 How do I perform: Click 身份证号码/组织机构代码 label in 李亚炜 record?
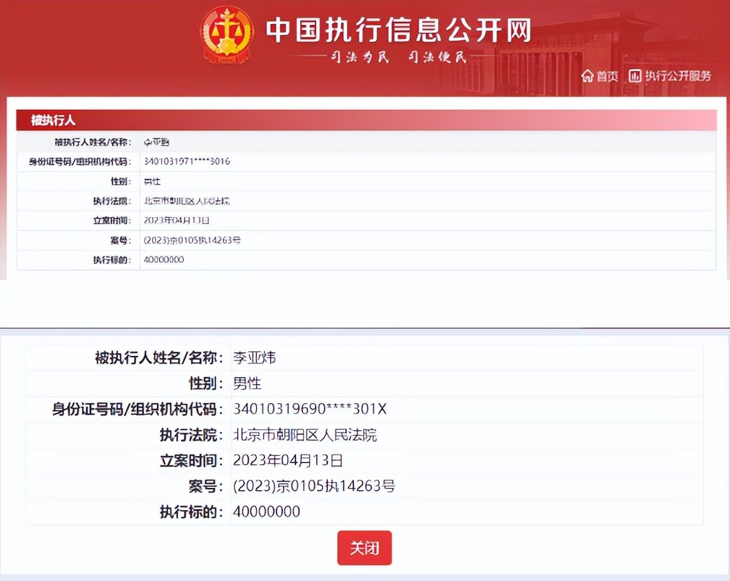point(137,409)
